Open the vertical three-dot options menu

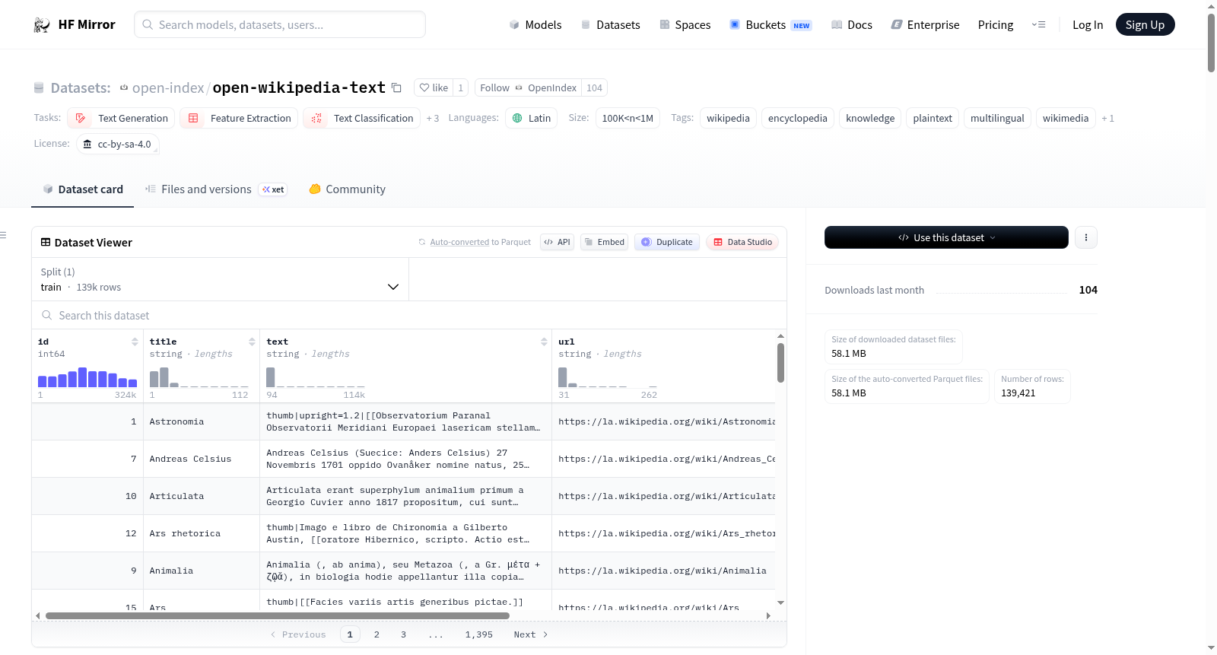[1085, 237]
